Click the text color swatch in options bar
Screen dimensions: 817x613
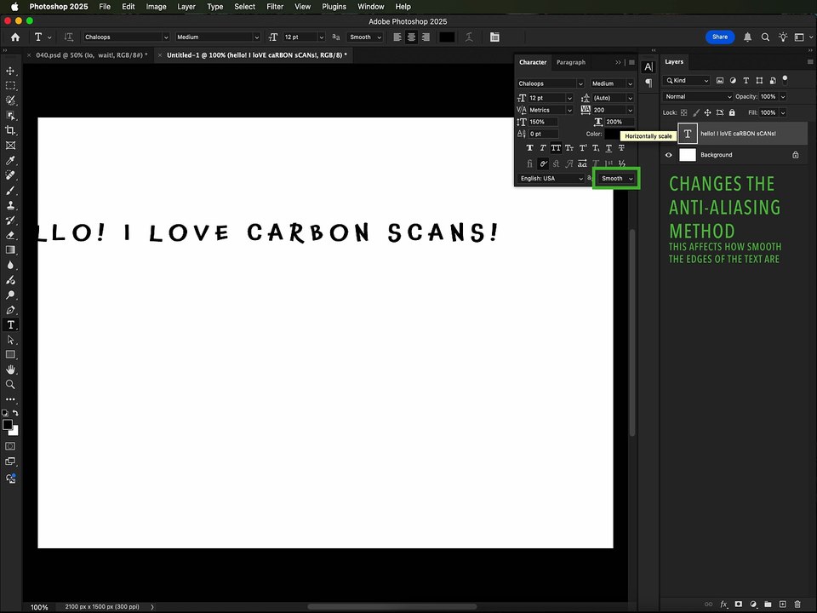pyautogui.click(x=447, y=37)
